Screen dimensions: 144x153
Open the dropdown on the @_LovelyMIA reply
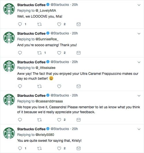point(139,5)
